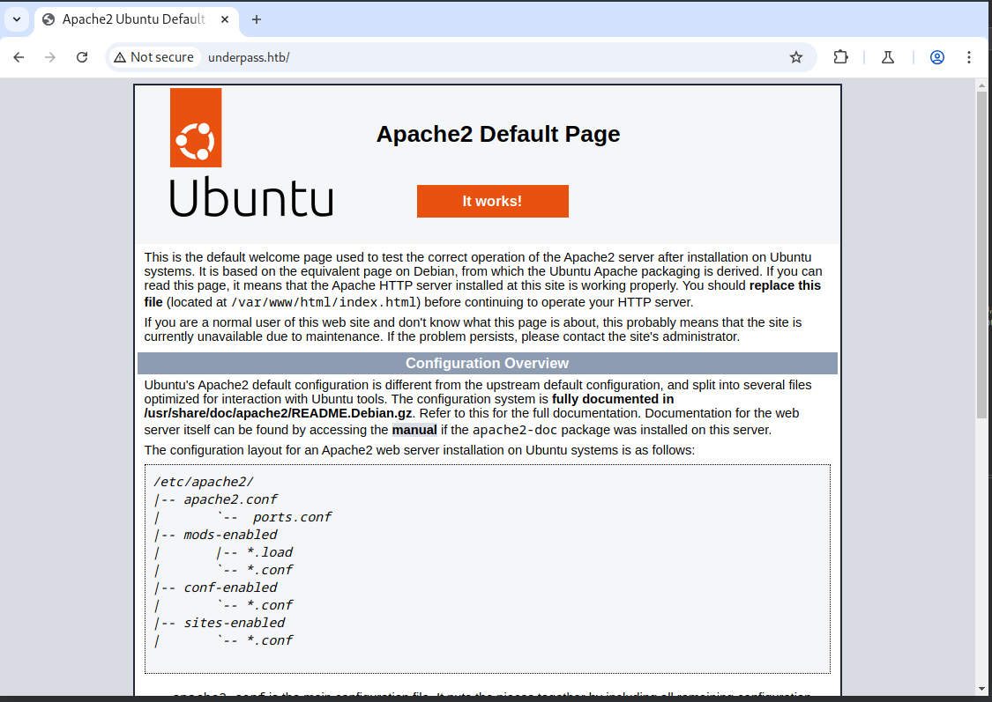Click the apache2-doc package name
Screen dimensions: 992x702
tap(515, 431)
